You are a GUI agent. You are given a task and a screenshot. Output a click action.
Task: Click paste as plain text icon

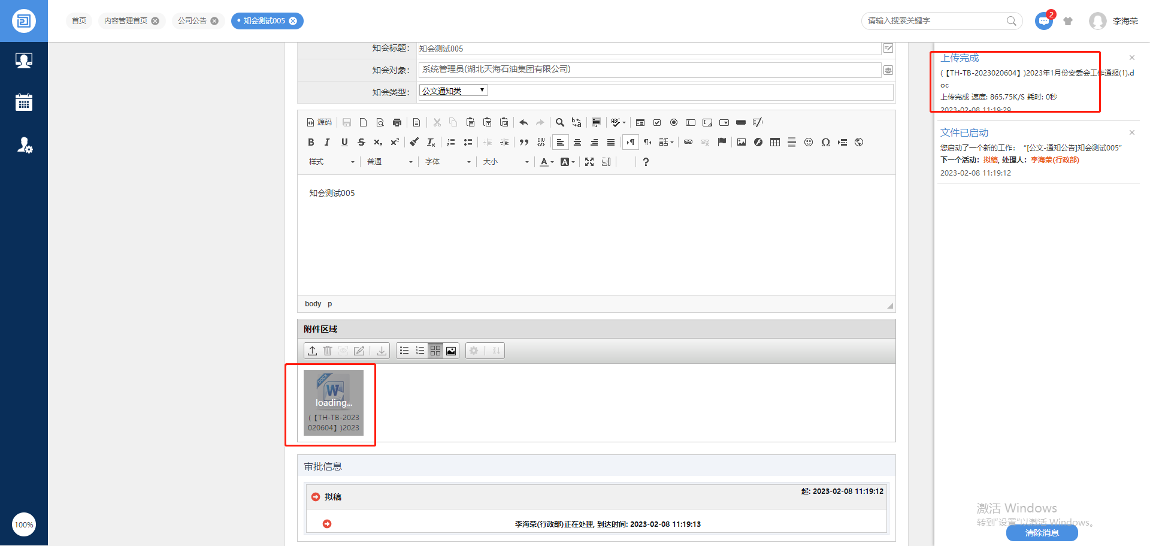click(x=487, y=122)
